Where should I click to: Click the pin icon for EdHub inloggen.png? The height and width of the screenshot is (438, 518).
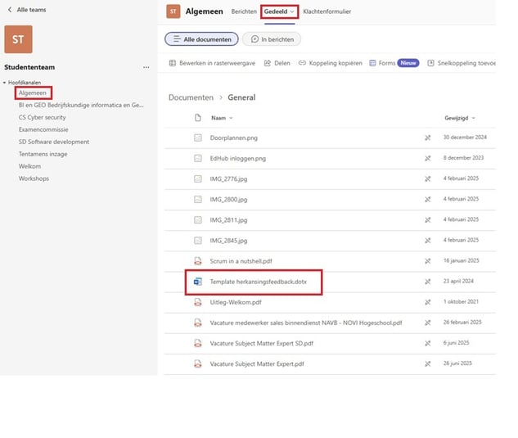click(x=428, y=158)
